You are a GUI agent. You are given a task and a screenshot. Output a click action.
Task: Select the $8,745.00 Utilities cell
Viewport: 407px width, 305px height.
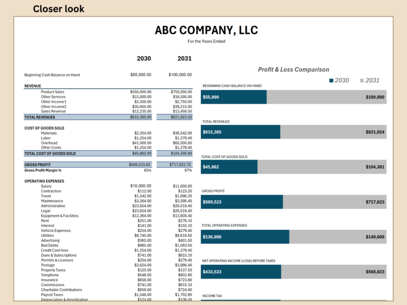point(143,235)
